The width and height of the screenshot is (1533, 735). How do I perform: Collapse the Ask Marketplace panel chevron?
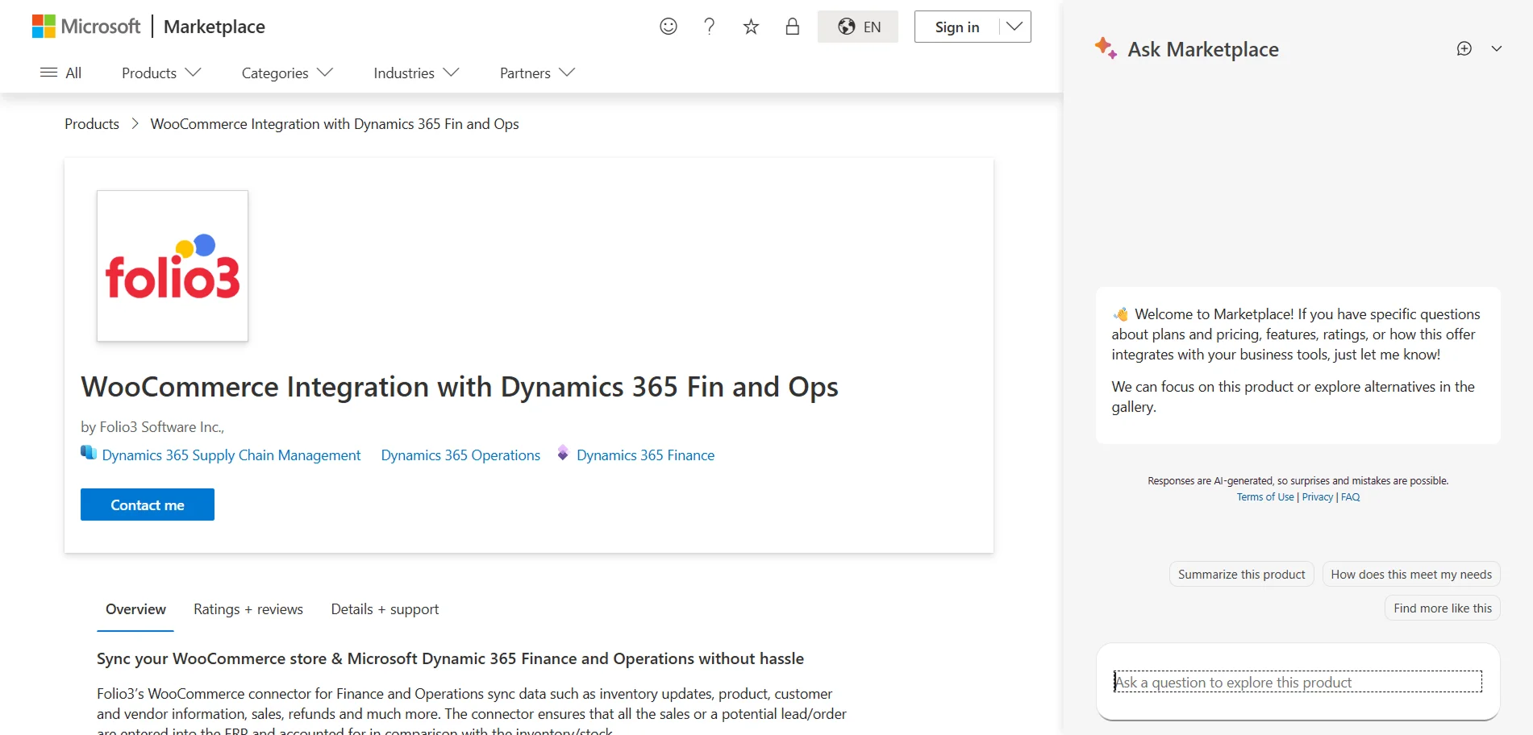1497,48
